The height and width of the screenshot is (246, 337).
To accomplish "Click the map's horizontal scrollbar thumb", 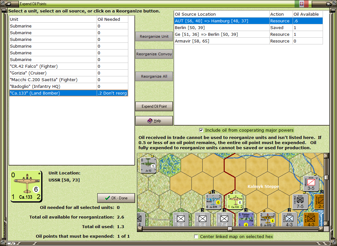I will [x=230, y=229].
